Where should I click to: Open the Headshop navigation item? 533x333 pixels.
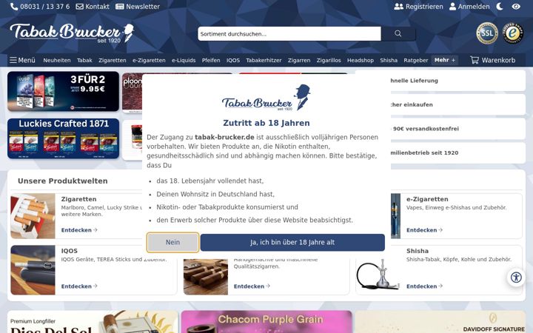[361, 60]
